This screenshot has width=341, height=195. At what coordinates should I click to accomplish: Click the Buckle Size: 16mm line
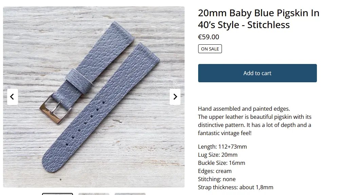221,163
